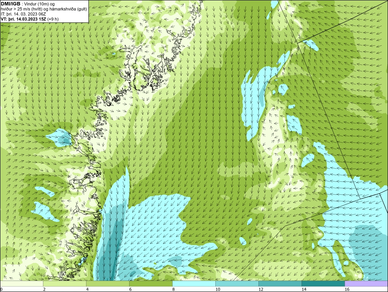Click the legend label "6"
Viewport: 388px width, 292px height.
point(131,289)
